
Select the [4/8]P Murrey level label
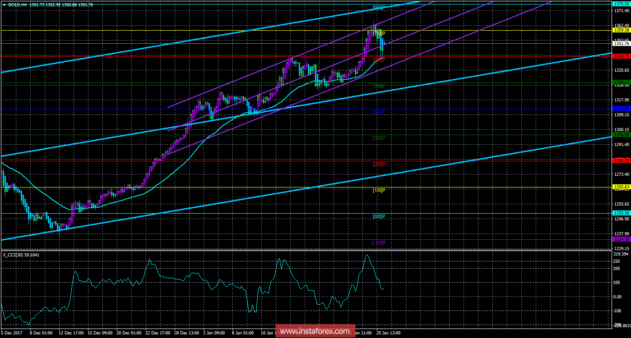pyautogui.click(x=379, y=112)
